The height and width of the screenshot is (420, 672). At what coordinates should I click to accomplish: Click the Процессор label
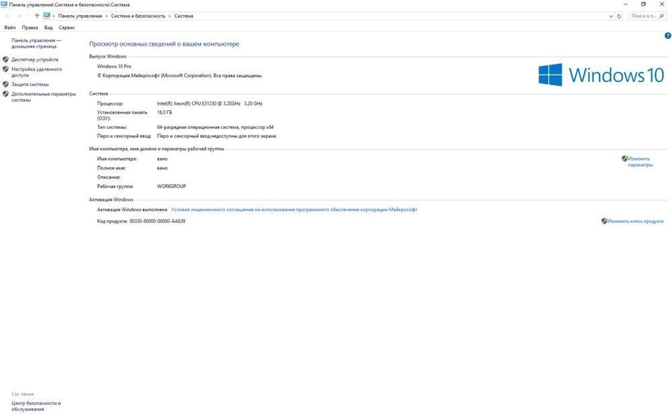[110, 103]
